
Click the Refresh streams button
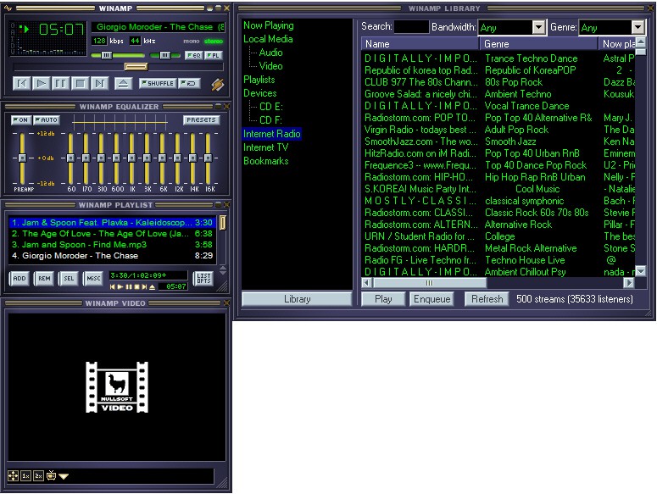[487, 299]
